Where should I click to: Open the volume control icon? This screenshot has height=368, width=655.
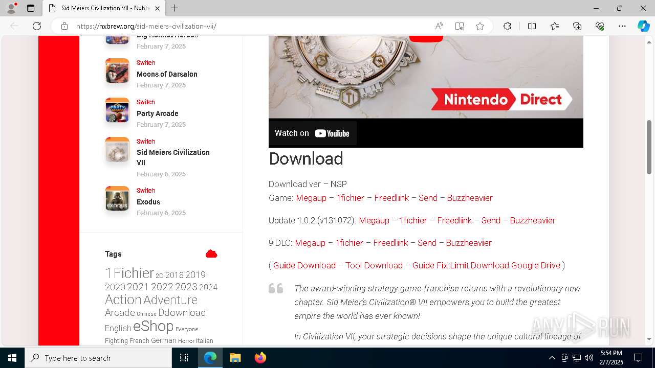[x=589, y=358]
